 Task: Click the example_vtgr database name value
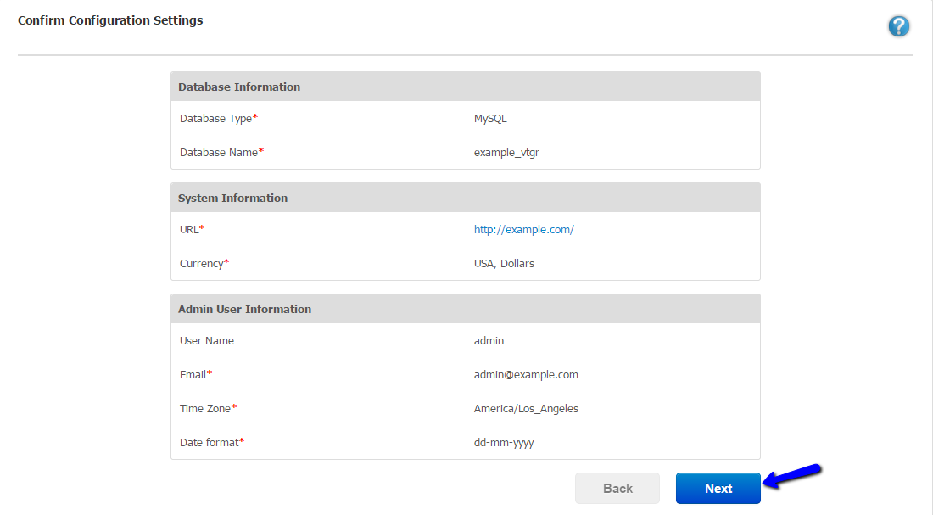[506, 153]
